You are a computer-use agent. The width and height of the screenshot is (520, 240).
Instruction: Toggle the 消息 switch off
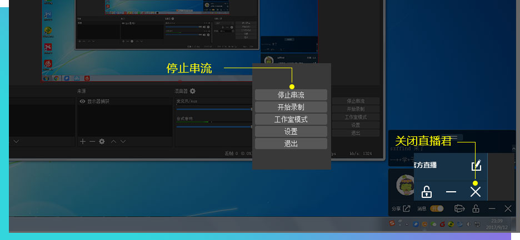[x=437, y=208]
